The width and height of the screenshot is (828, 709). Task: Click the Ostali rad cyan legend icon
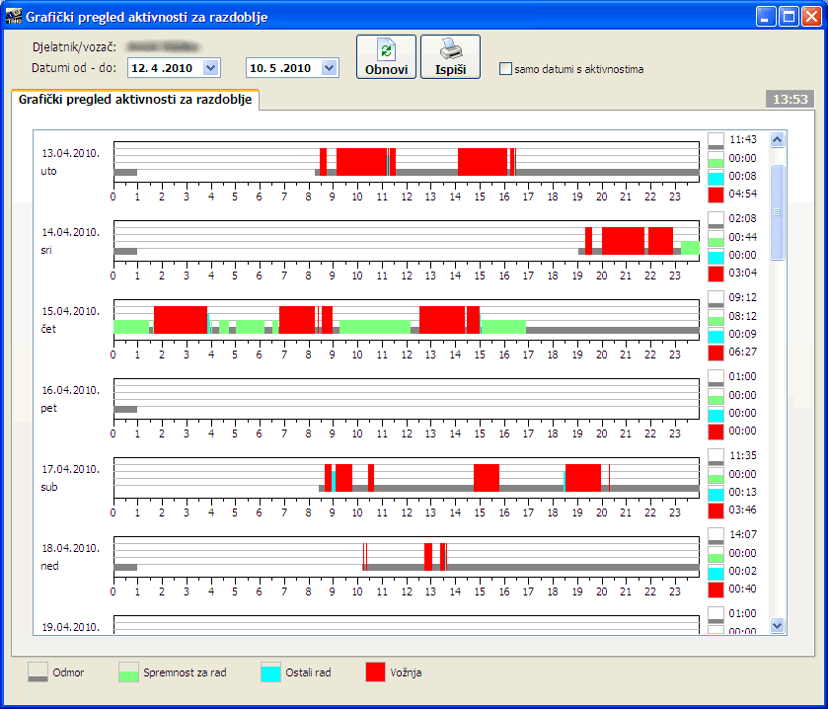coord(270,672)
